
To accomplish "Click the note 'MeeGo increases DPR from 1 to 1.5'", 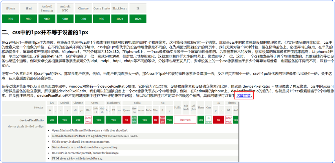I will point(95,136).
